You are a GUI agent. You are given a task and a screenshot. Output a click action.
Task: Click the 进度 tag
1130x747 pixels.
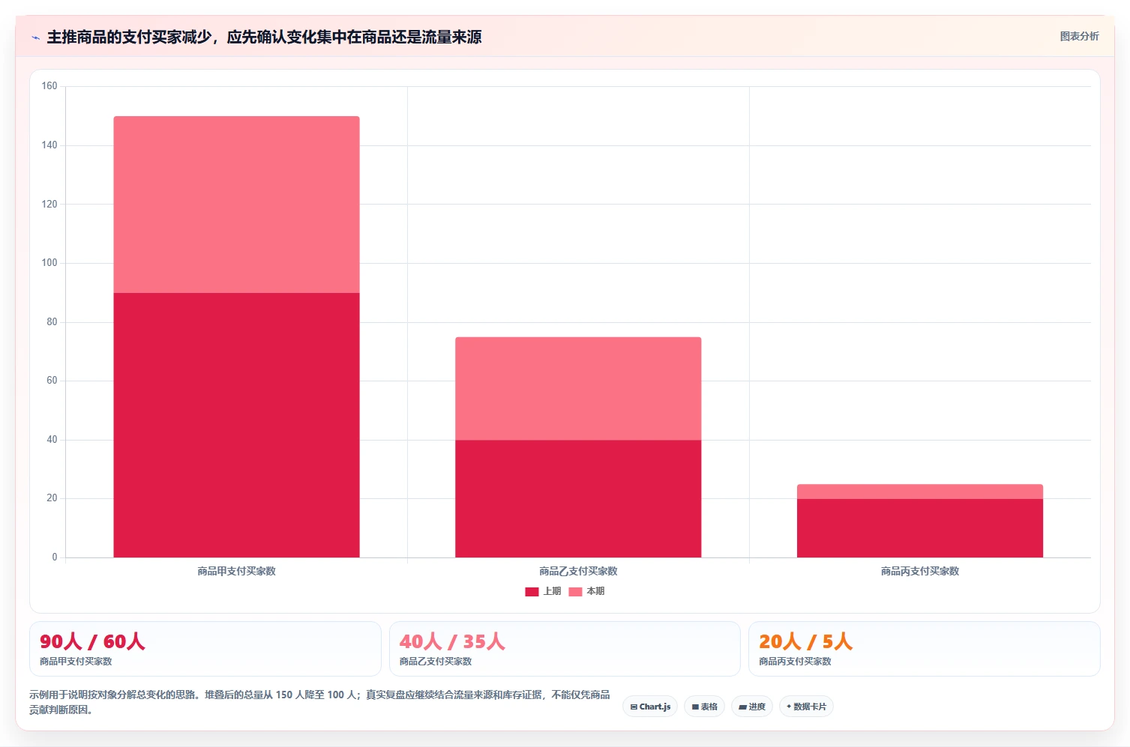(752, 707)
